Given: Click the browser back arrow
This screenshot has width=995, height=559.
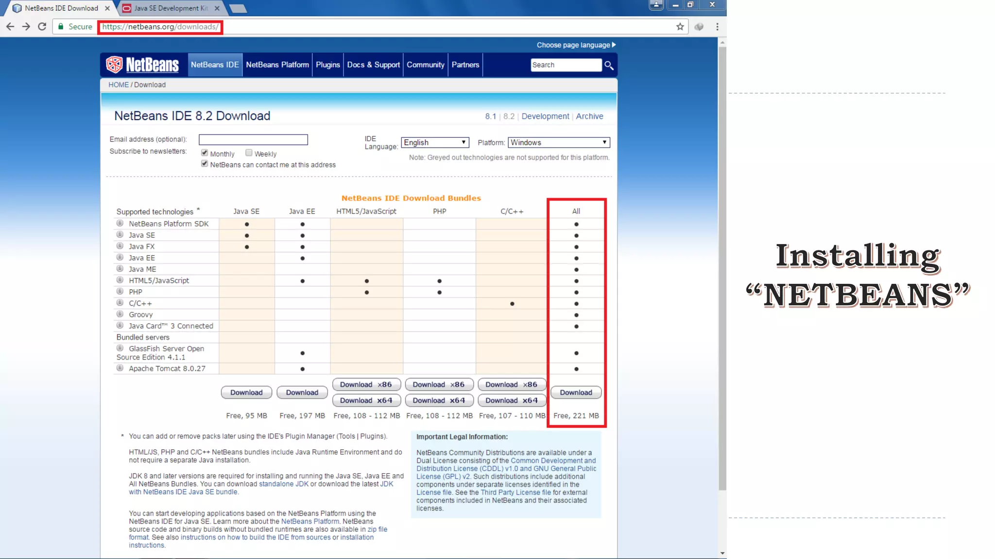Looking at the screenshot, I should [x=10, y=27].
